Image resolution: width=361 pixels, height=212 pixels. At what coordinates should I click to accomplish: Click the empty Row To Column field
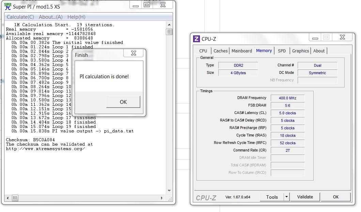287,173
